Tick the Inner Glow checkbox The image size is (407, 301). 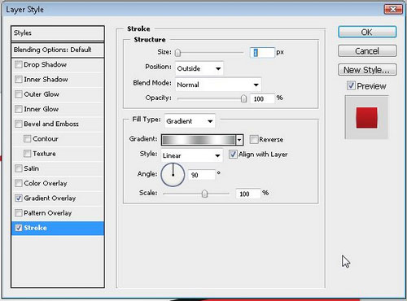click(x=19, y=109)
